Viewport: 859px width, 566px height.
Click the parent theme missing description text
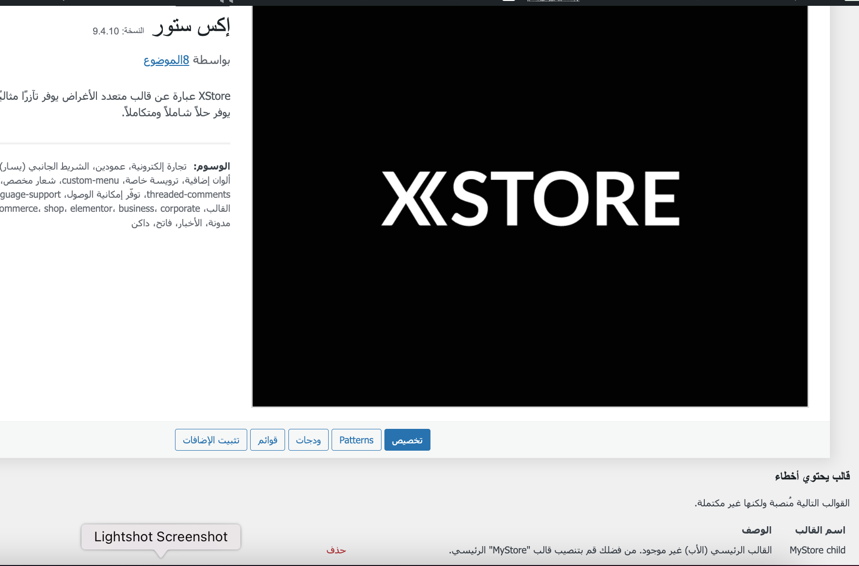pyautogui.click(x=610, y=550)
